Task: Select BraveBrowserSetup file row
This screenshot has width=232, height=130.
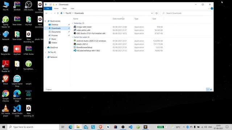Action: click(118, 47)
